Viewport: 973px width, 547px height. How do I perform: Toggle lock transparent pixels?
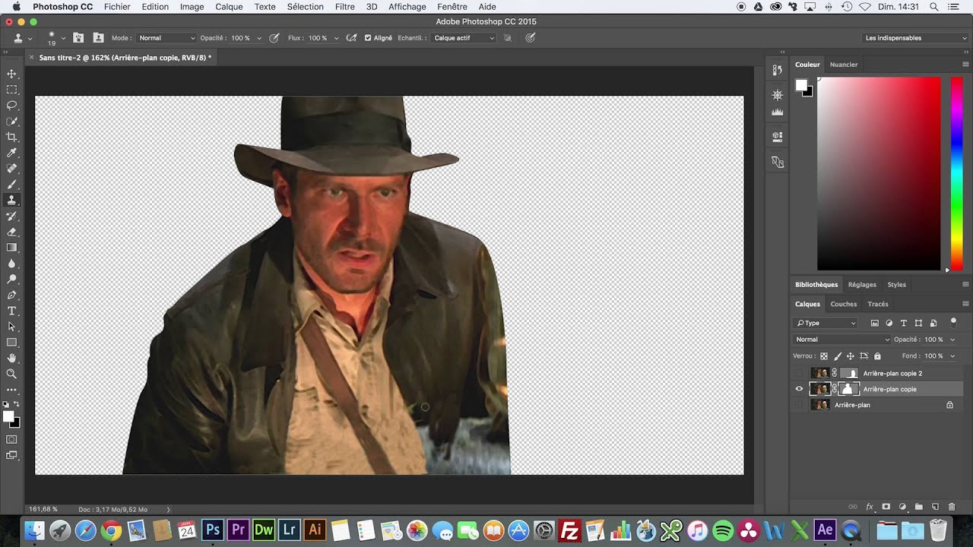[824, 356]
